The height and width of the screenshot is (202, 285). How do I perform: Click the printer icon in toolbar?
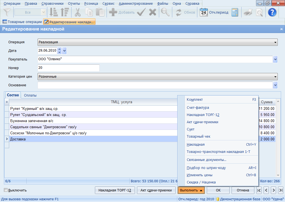coord(248,12)
